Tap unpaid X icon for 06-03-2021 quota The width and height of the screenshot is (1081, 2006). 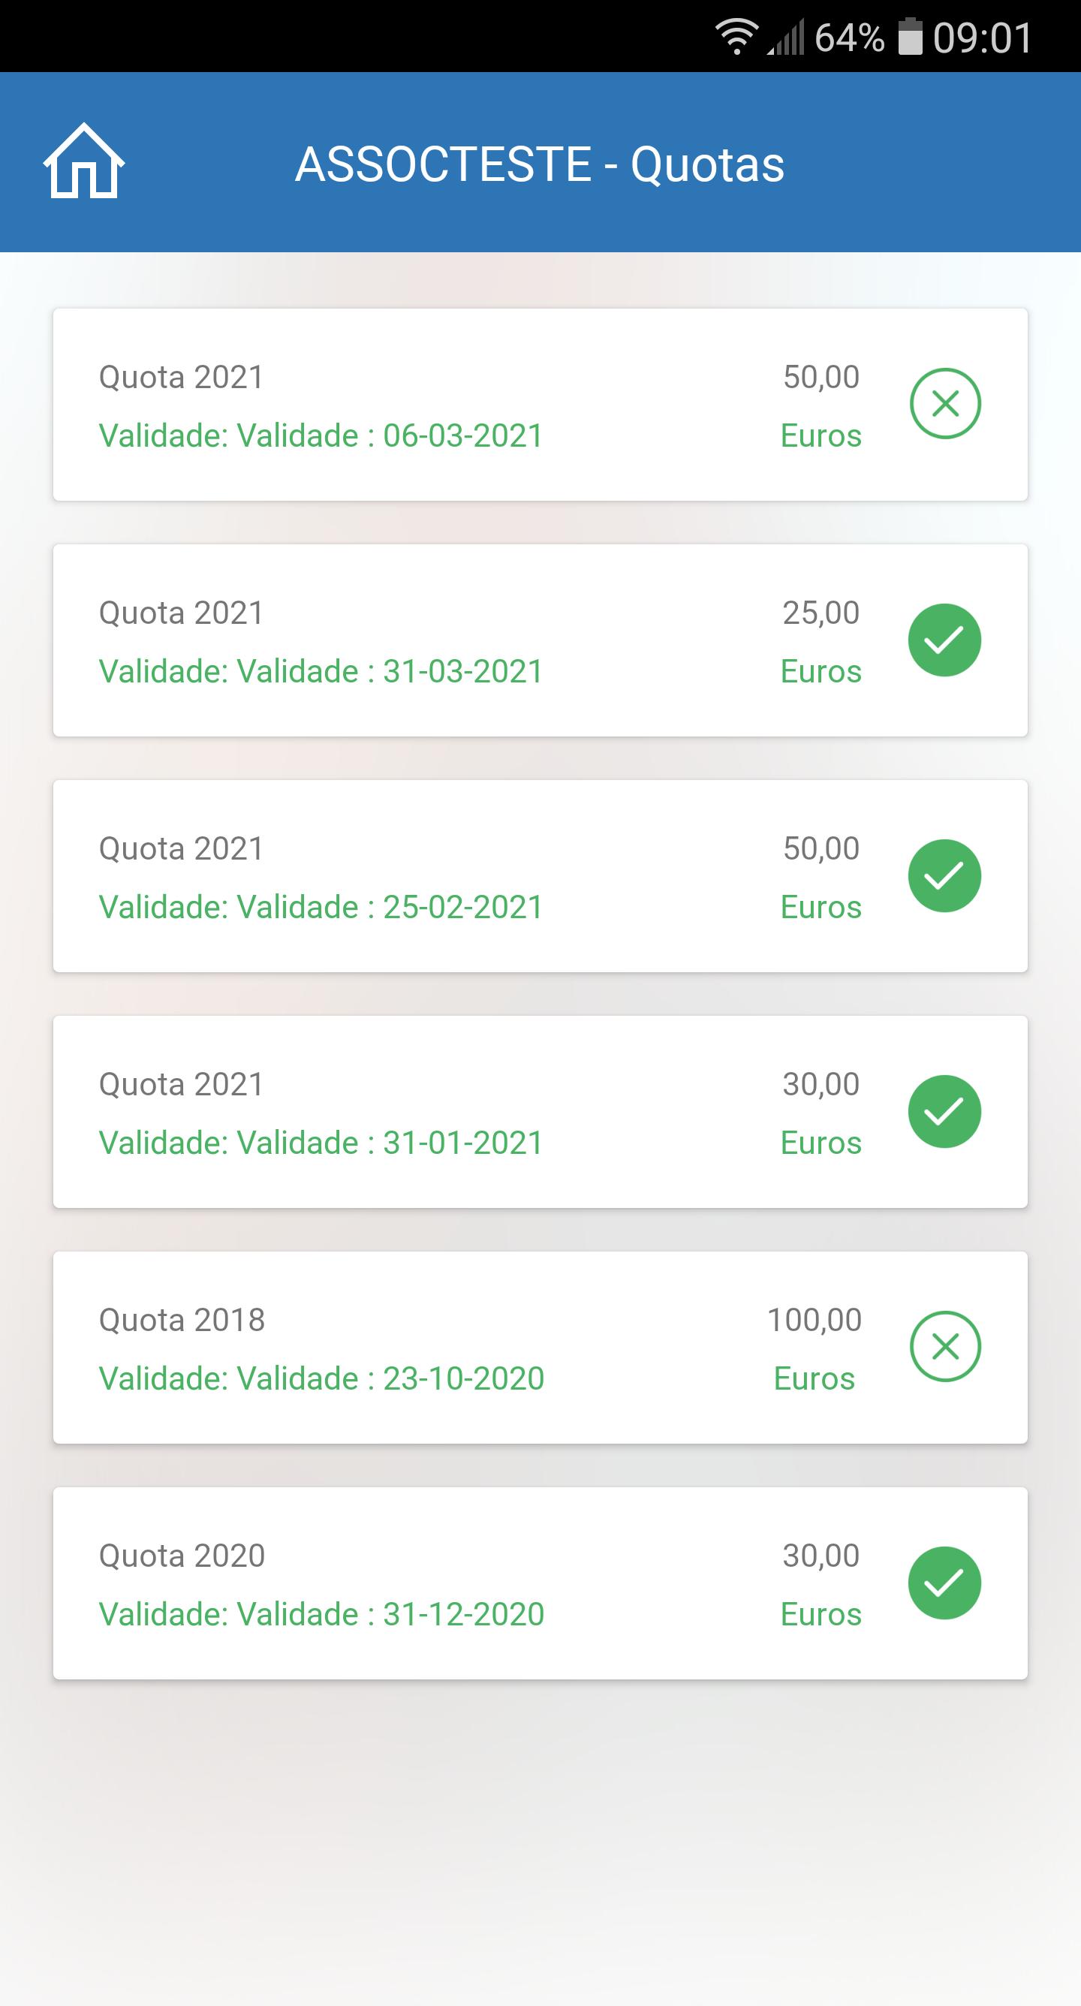(944, 404)
